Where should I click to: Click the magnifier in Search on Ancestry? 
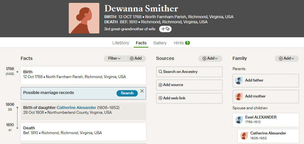coord(160,72)
